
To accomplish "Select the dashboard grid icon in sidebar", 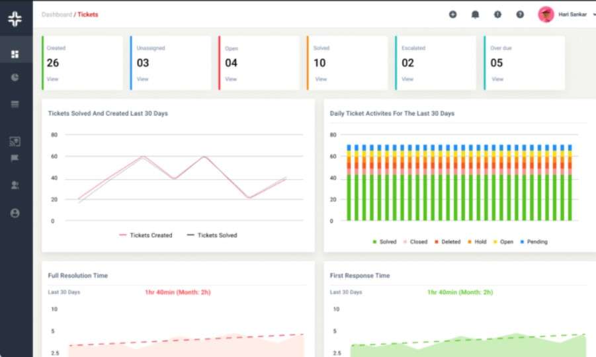I will click(x=15, y=54).
